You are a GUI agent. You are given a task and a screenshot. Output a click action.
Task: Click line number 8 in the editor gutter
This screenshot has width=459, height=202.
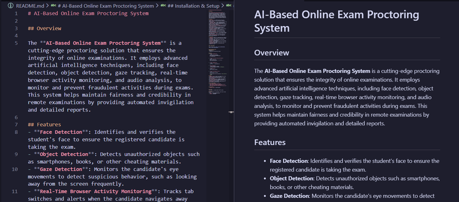pos(16,132)
